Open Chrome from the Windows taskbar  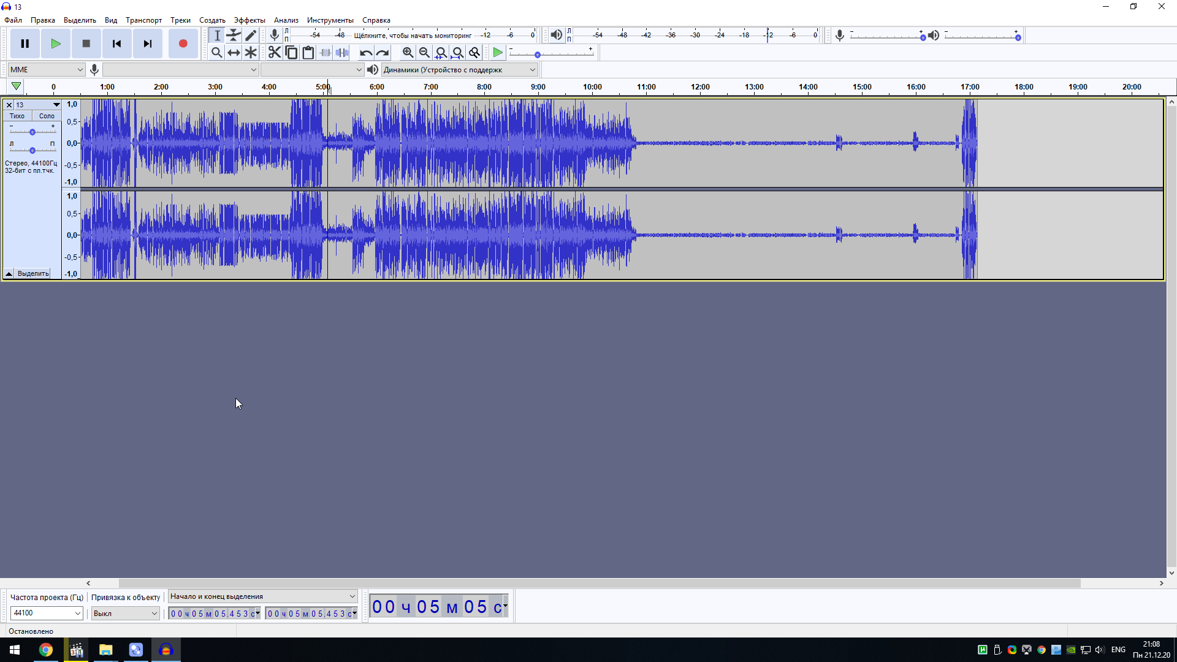tap(46, 650)
